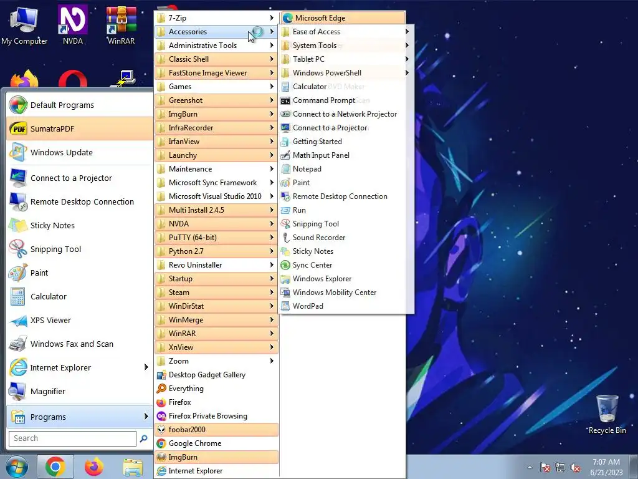Click the muted volume tray icon
The image size is (638, 479).
pos(575,468)
